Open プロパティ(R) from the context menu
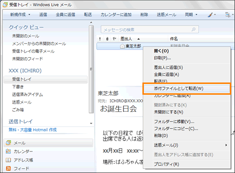 pyautogui.click(x=166, y=164)
